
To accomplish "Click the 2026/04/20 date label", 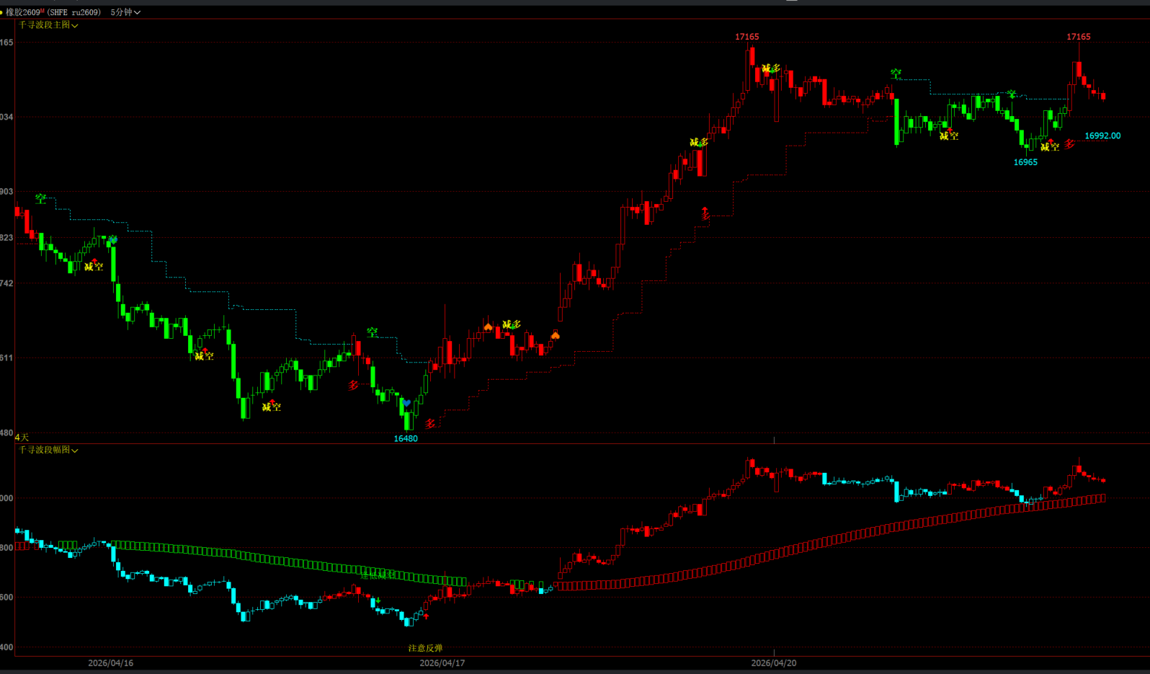I will [x=773, y=663].
